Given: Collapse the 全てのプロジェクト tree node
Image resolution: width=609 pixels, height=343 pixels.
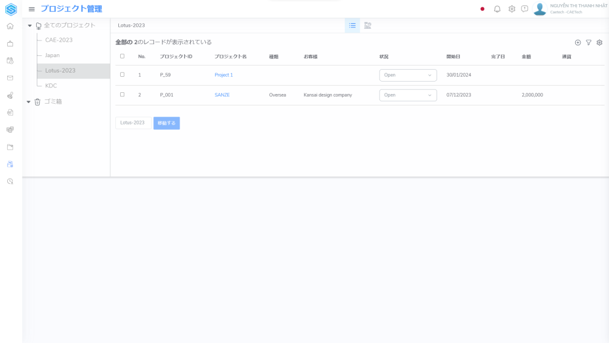Looking at the screenshot, I should (x=30, y=26).
